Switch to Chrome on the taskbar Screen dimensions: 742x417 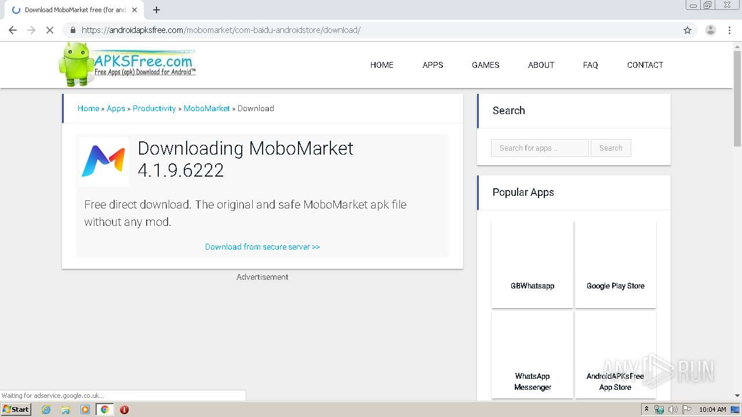tap(105, 409)
